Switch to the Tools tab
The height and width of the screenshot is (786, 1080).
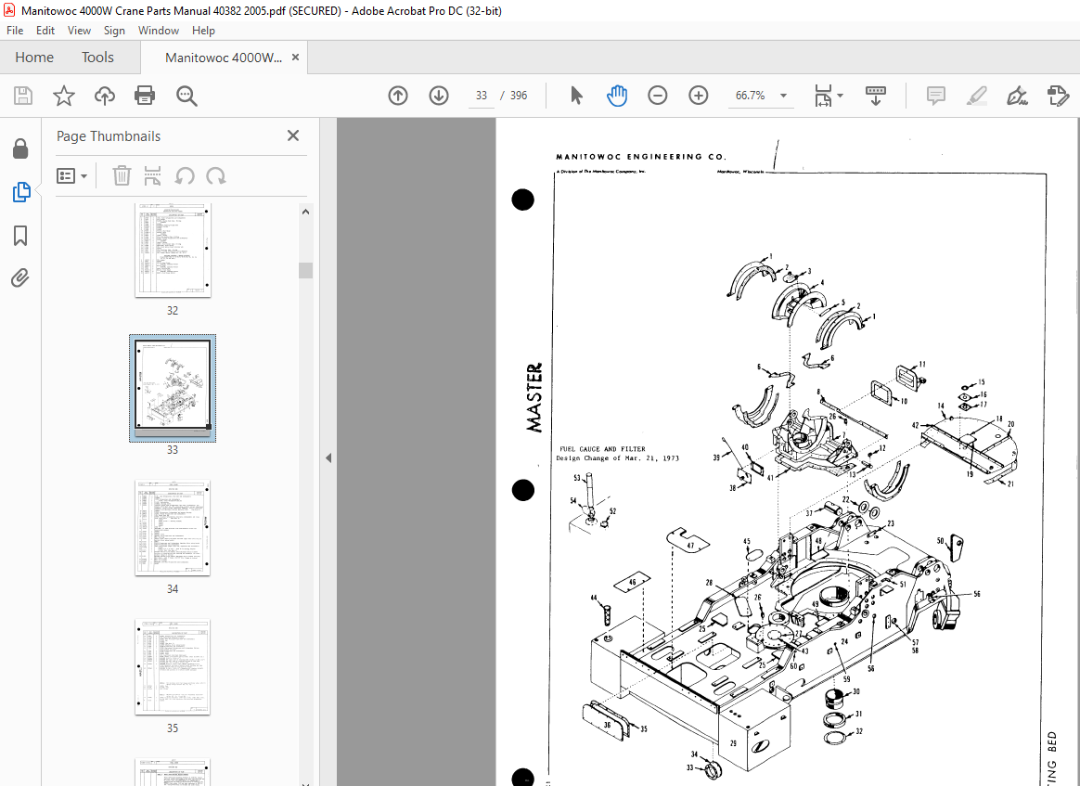click(x=97, y=58)
